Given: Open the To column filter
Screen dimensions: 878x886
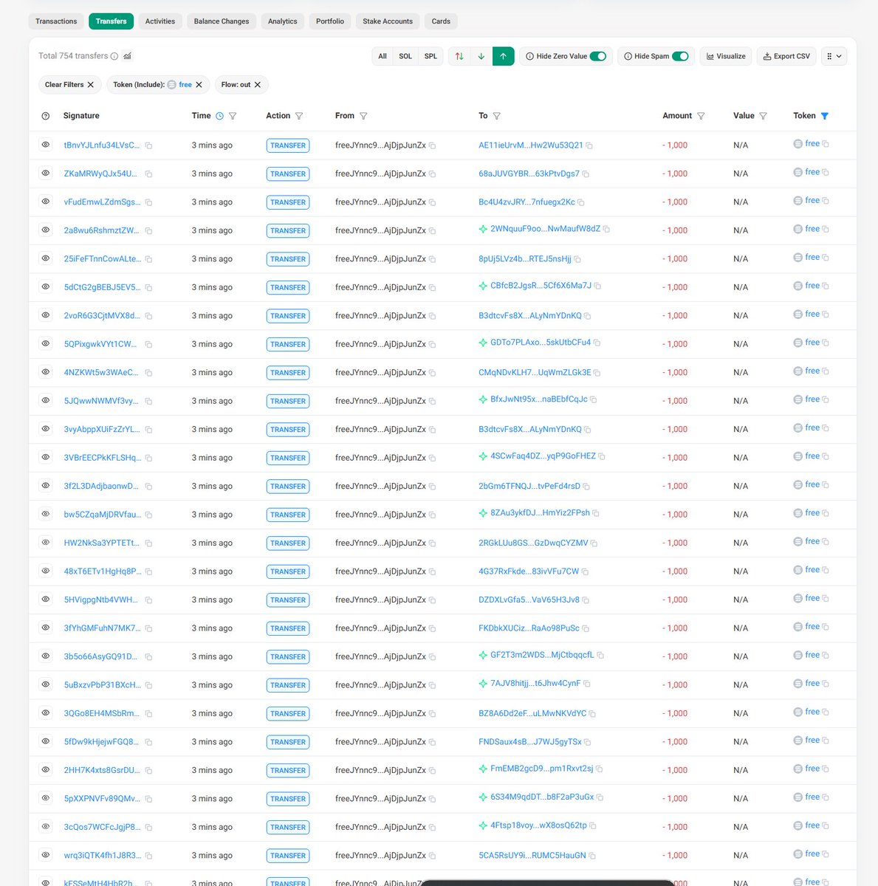Looking at the screenshot, I should point(497,116).
